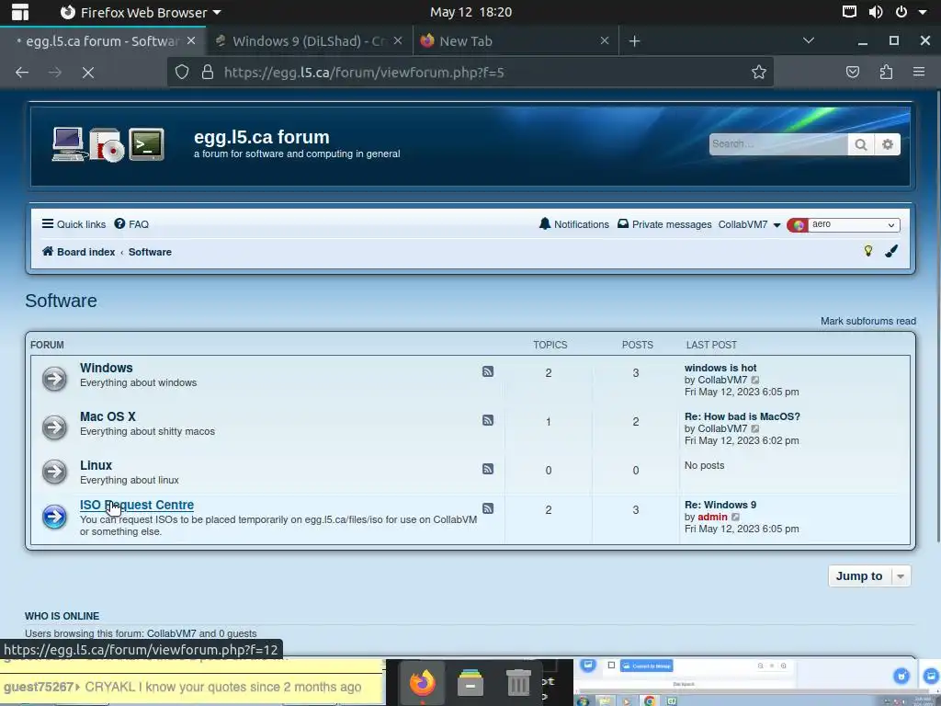This screenshot has height=706, width=941.
Task: Open the 'windows is hot' last post
Action: (x=720, y=368)
